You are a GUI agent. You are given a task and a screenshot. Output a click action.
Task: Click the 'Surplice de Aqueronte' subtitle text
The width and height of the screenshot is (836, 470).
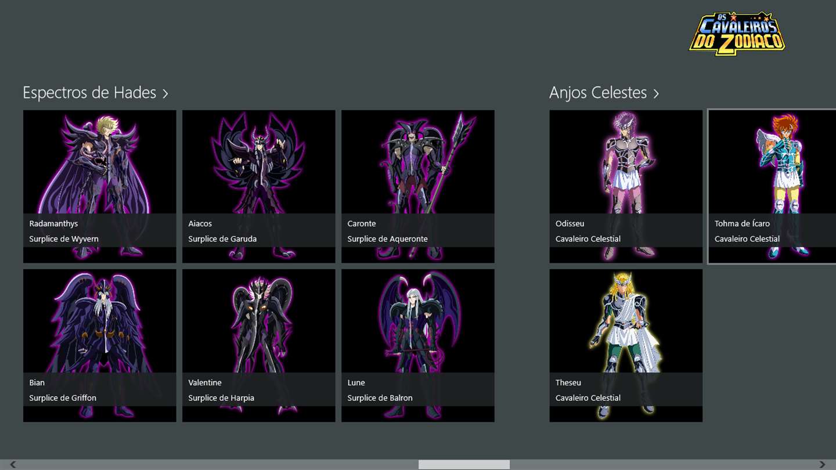pos(387,239)
